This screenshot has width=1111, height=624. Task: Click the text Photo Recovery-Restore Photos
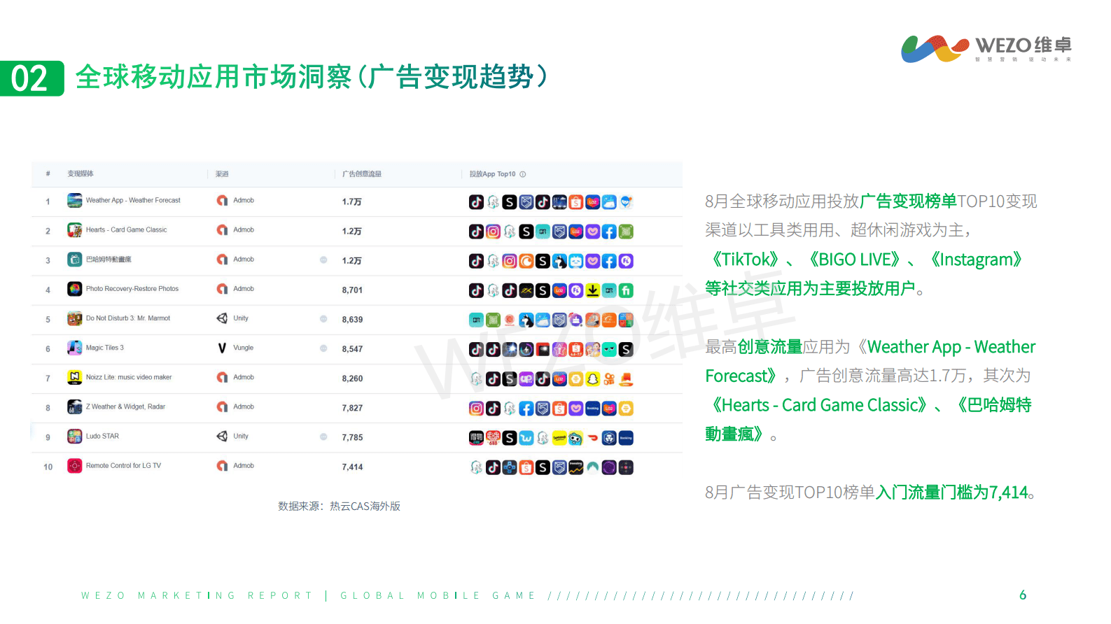pyautogui.click(x=132, y=288)
